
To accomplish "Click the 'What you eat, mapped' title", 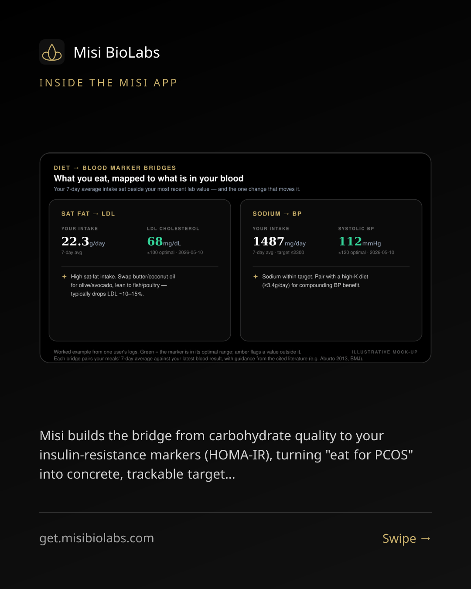I will pyautogui.click(x=149, y=178).
